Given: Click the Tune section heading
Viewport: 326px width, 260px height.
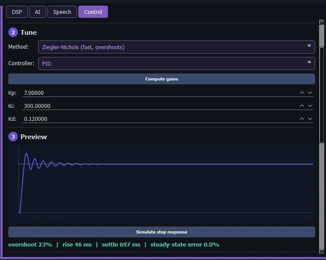Looking at the screenshot, I should click(x=28, y=33).
